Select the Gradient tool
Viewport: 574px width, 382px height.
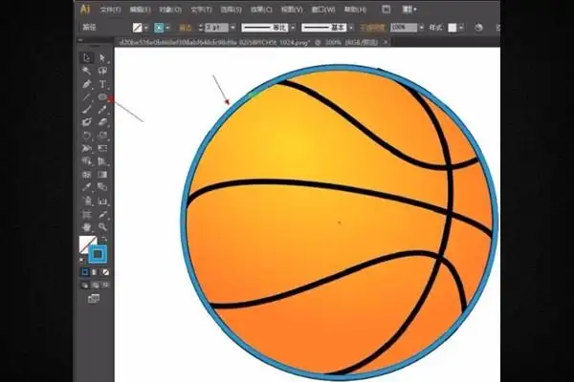(102, 175)
